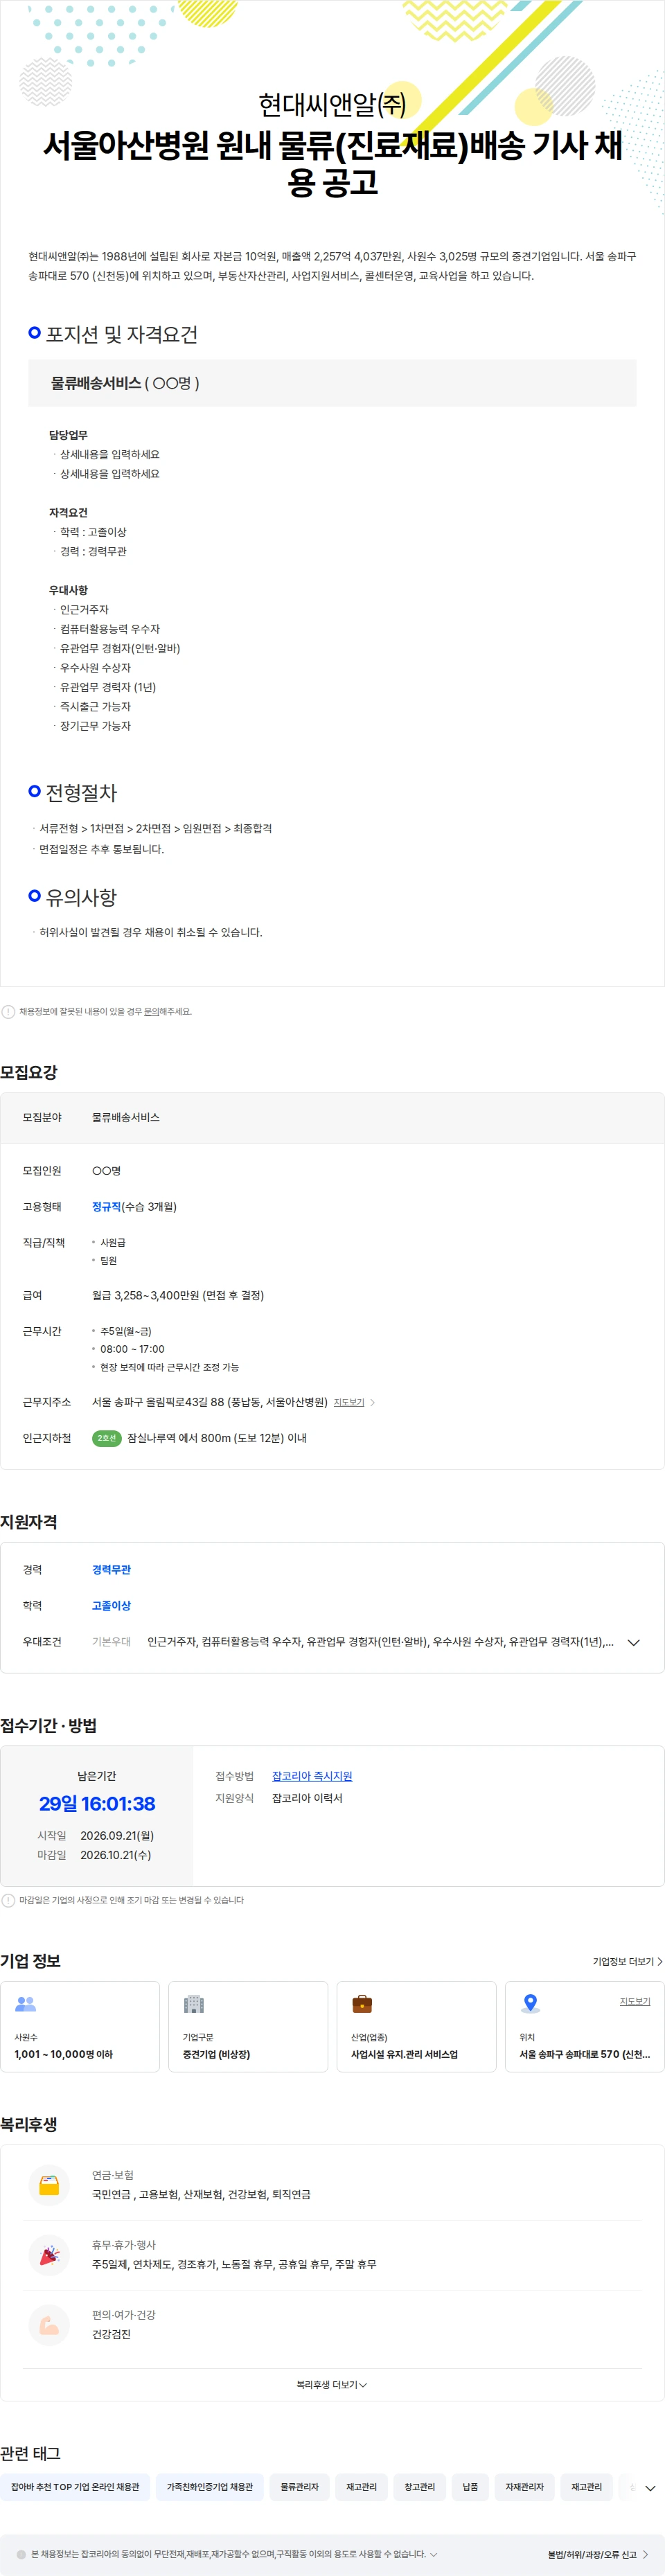
Task: Click the 휴무·휴가·행사 party icon
Action: pyautogui.click(x=49, y=2255)
